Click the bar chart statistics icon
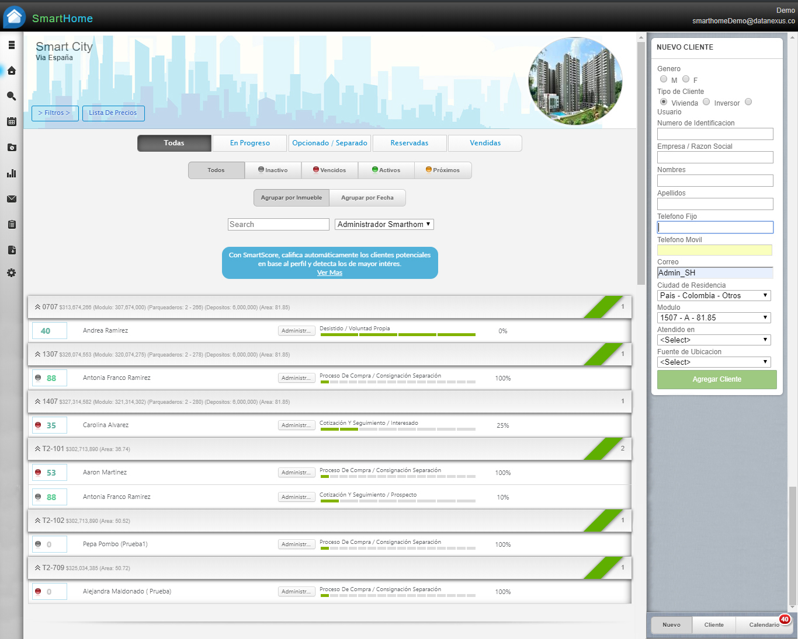The height and width of the screenshot is (639, 798). point(11,173)
